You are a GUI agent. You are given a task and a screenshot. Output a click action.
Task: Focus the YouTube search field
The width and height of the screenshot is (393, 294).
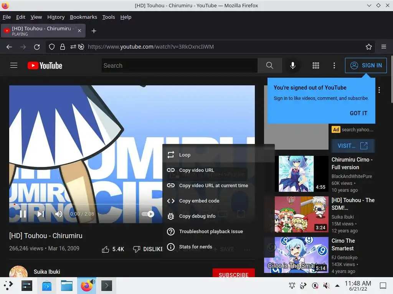(180, 65)
